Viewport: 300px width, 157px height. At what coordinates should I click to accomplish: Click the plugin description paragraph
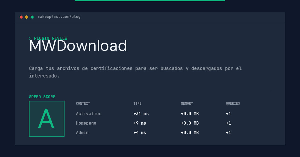coord(135,72)
